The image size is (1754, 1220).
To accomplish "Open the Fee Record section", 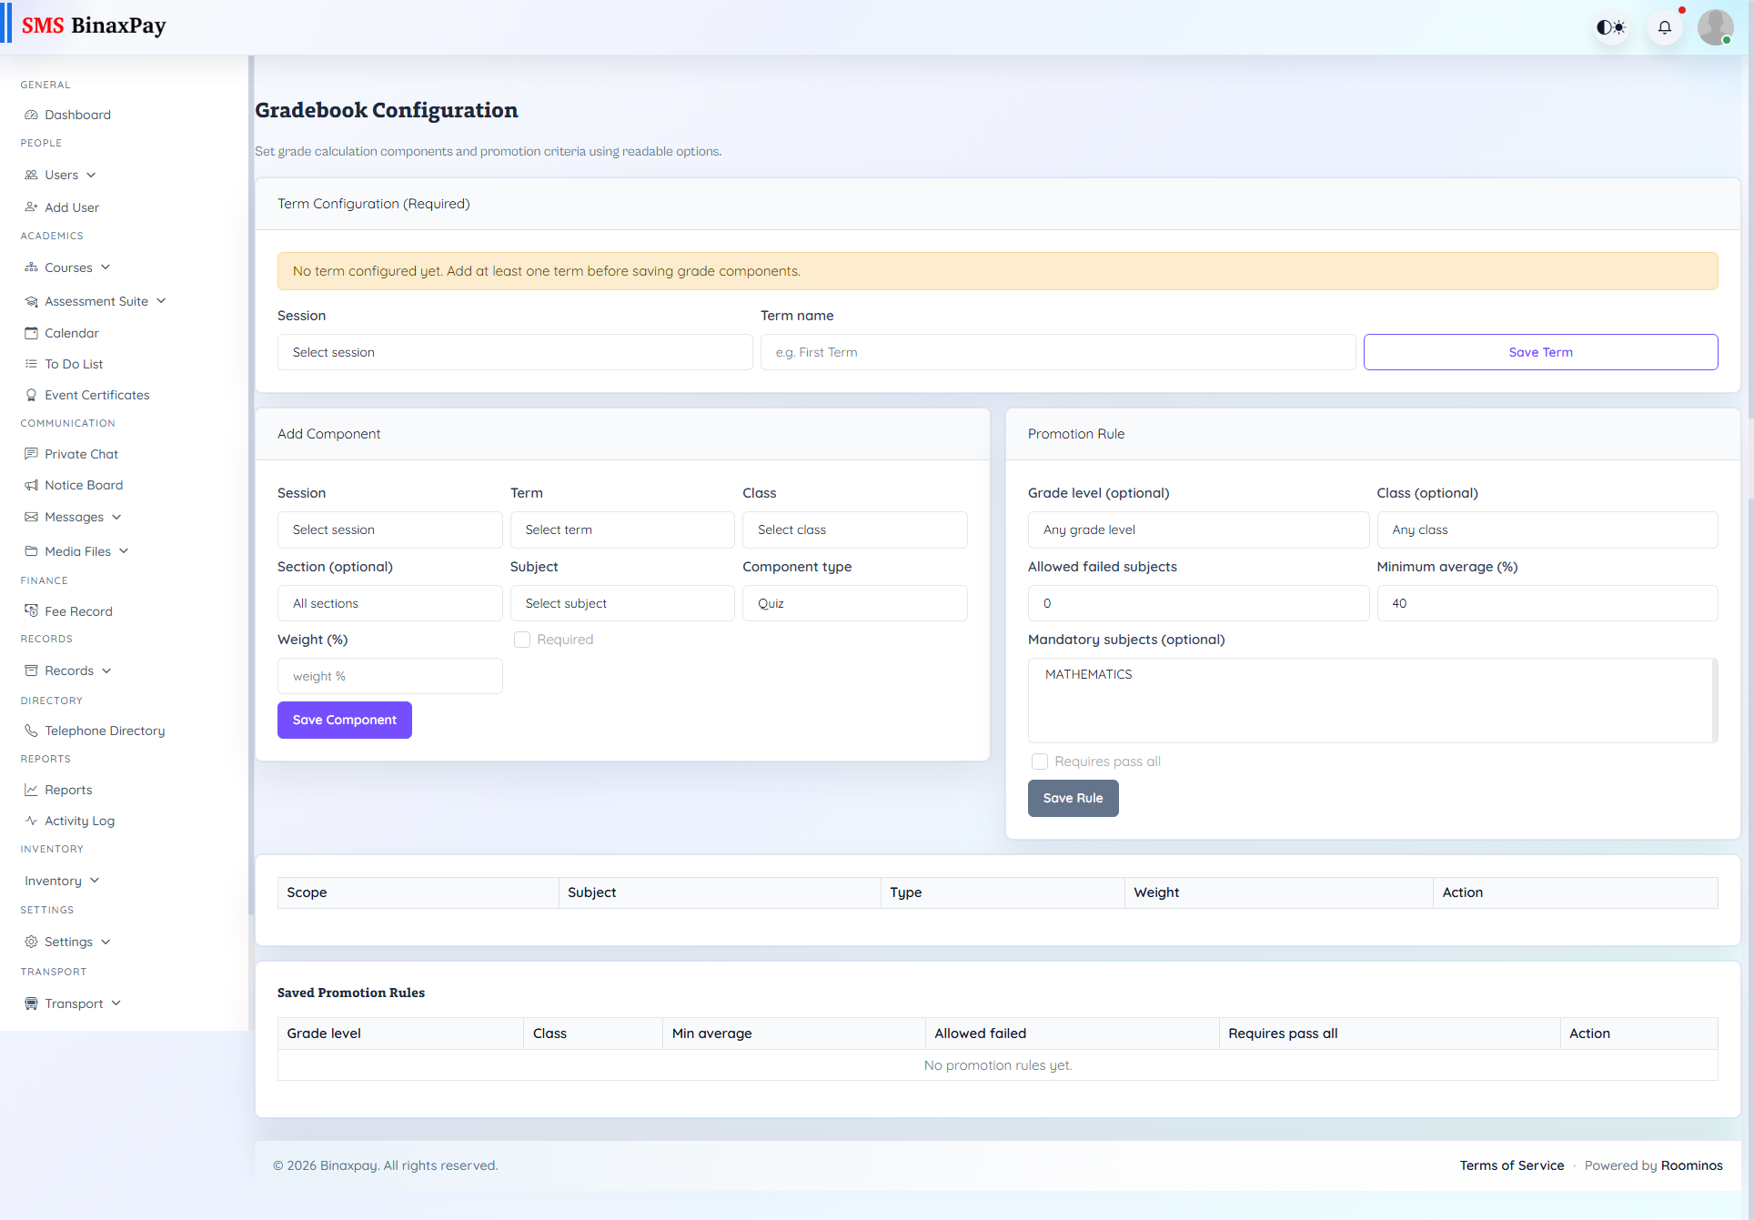I will (x=78, y=610).
